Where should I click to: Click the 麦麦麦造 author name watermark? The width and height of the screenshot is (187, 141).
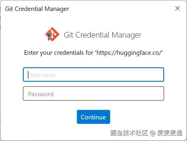tap(170, 133)
